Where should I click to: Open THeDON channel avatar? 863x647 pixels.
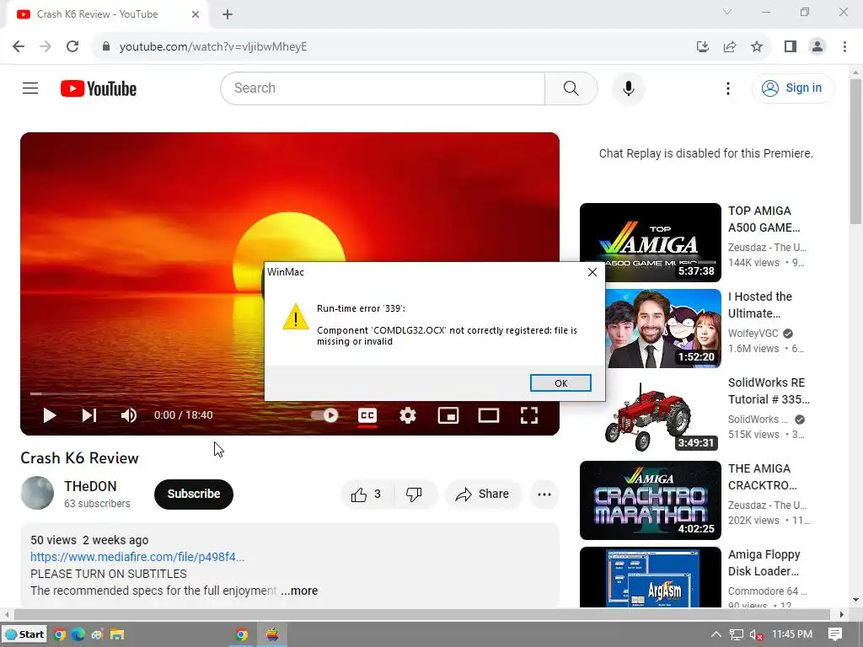point(37,493)
